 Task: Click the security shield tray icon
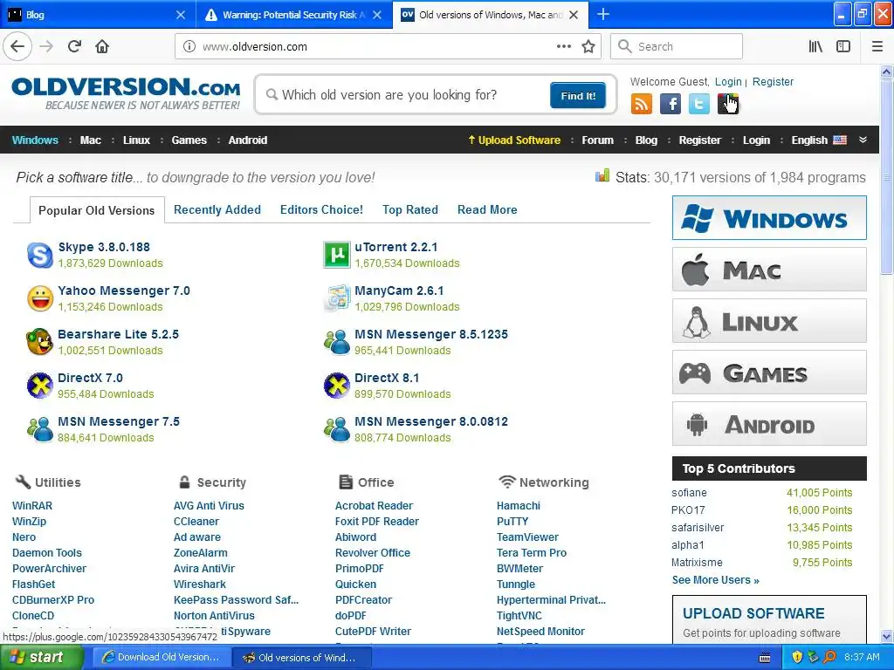coord(796,657)
